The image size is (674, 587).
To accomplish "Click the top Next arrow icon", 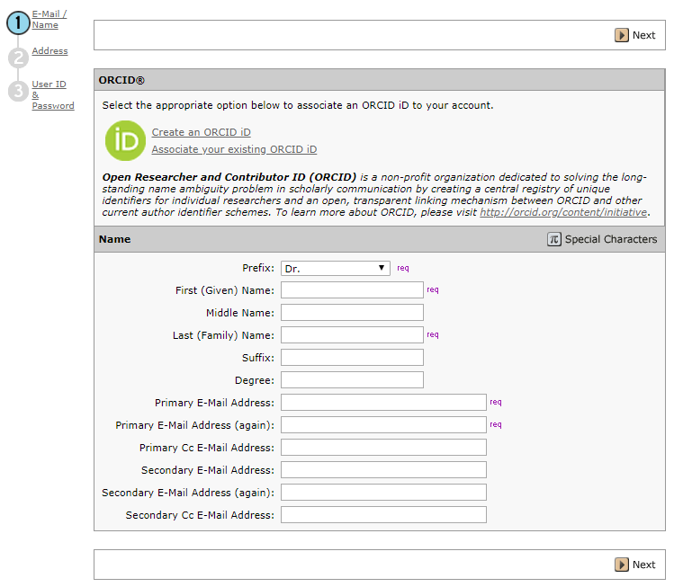I will click(622, 35).
